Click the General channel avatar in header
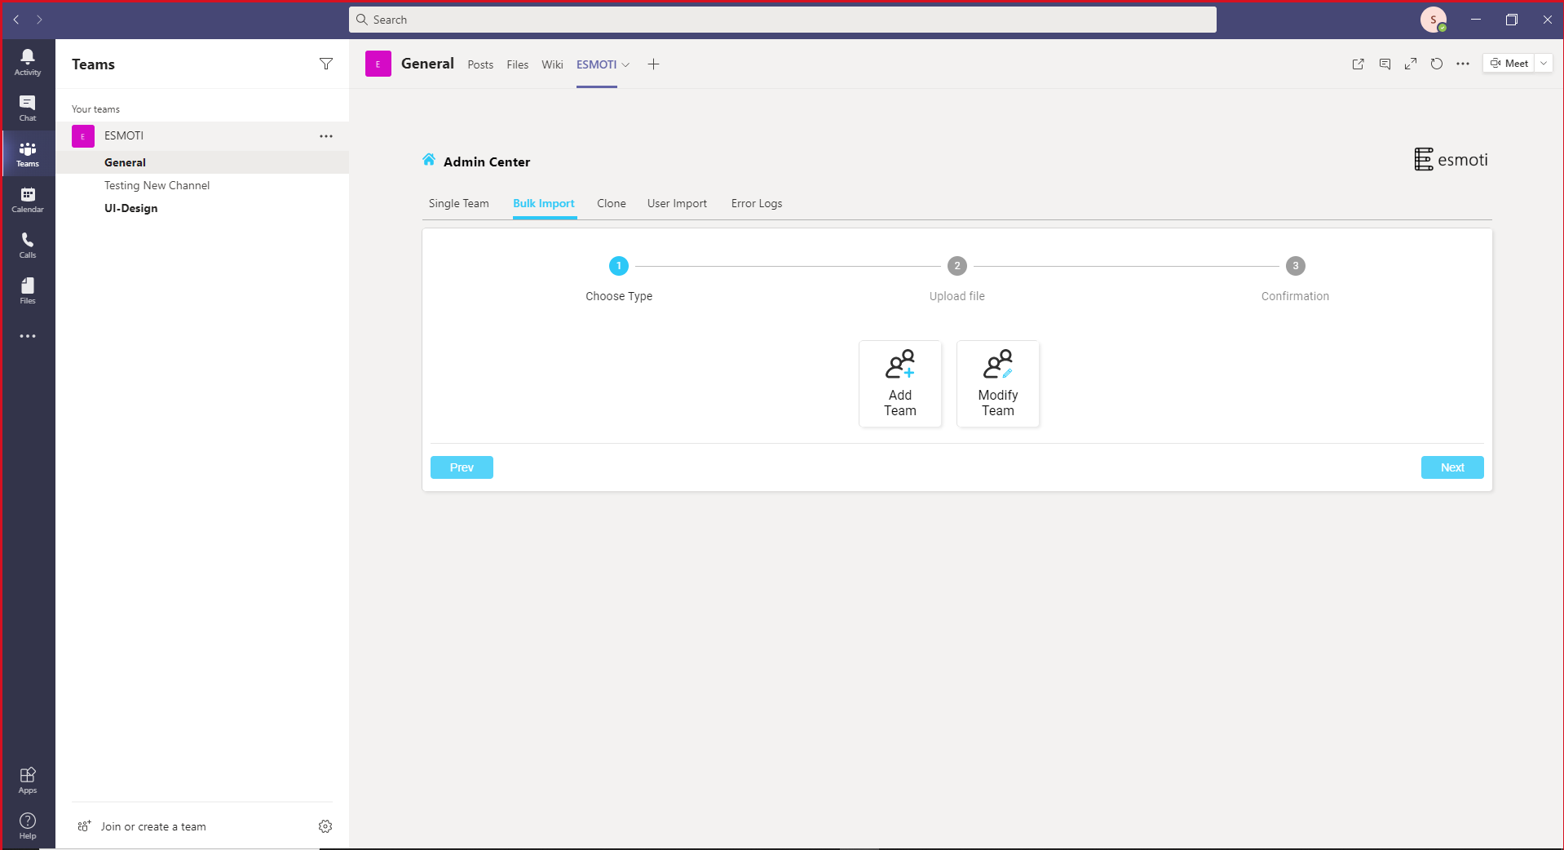 (x=378, y=64)
